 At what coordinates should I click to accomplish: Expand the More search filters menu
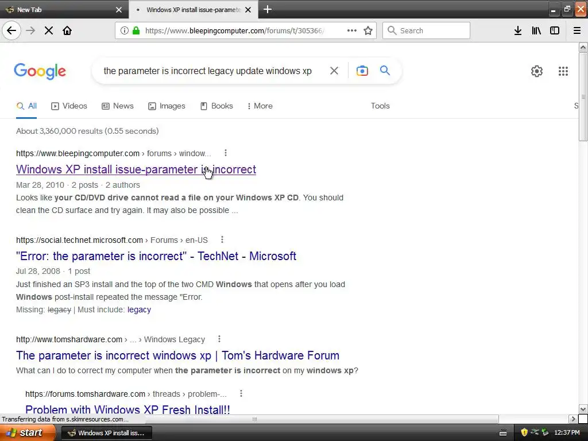pos(260,106)
